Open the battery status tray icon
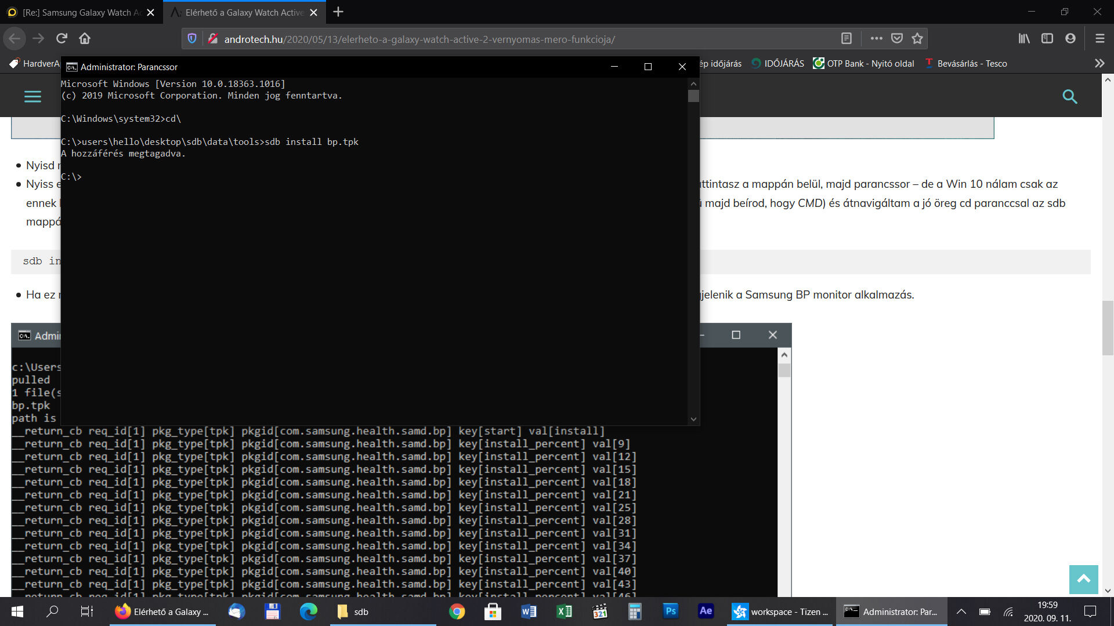This screenshot has width=1114, height=626. click(985, 612)
